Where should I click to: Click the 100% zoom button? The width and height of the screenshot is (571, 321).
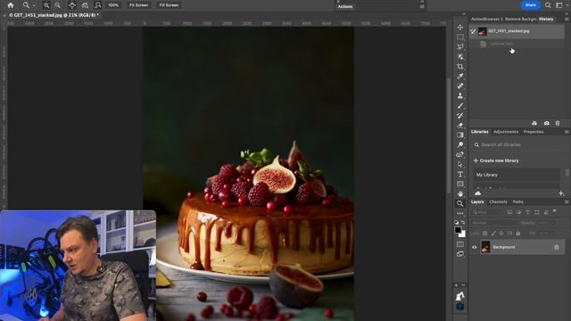point(113,5)
